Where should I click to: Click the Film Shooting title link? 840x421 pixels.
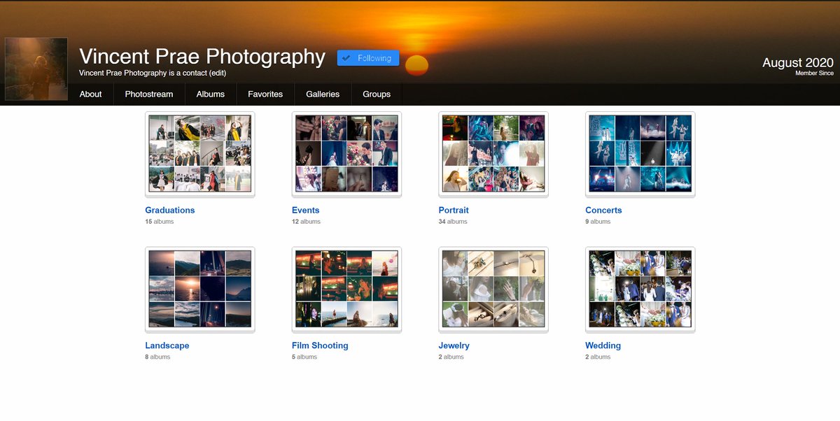coord(320,345)
